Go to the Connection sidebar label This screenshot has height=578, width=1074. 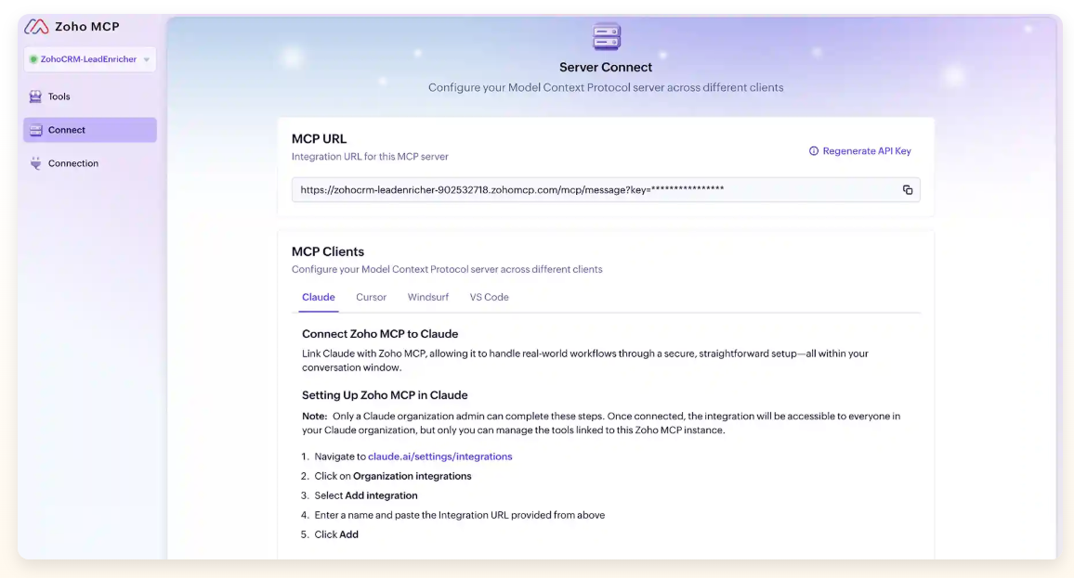coord(73,163)
